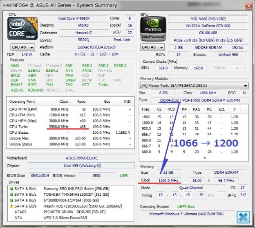The image size is (255, 228).
Task: Click the GDDR5 SDRAM memory type value
Action: (208, 48)
